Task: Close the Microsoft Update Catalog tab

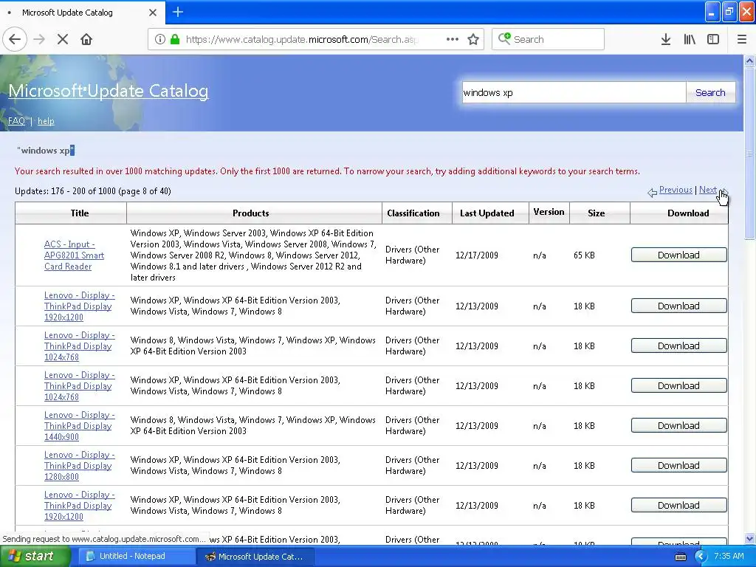Action: point(153,13)
